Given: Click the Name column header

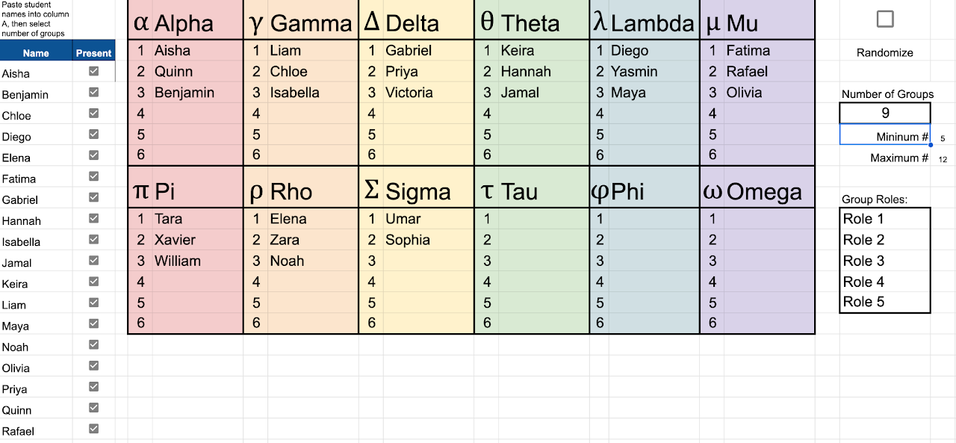Looking at the screenshot, I should pos(36,53).
